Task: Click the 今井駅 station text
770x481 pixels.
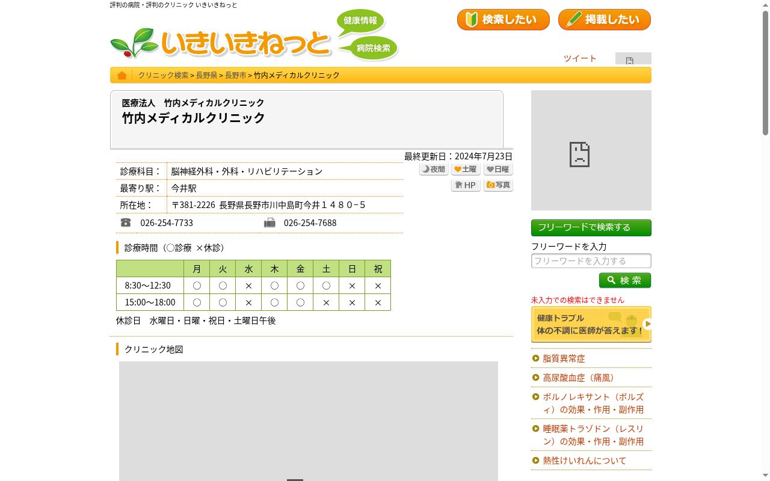Action: pyautogui.click(x=183, y=188)
